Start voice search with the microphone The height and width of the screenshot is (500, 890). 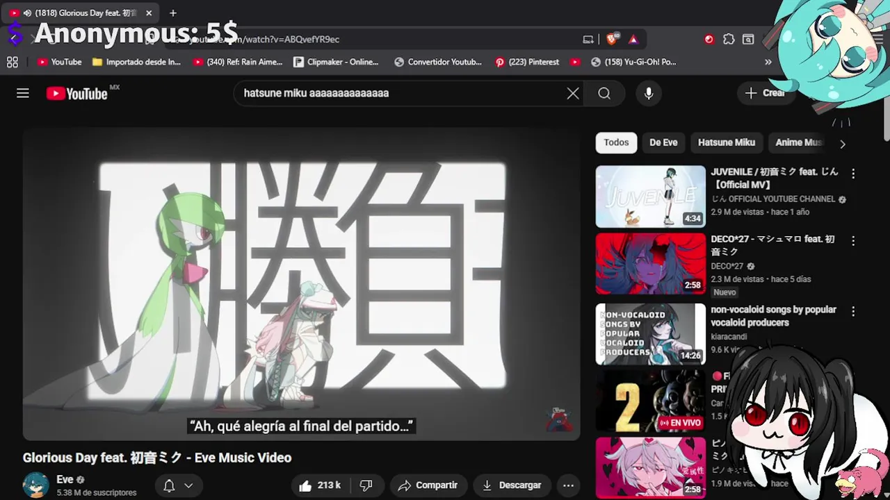tap(649, 93)
